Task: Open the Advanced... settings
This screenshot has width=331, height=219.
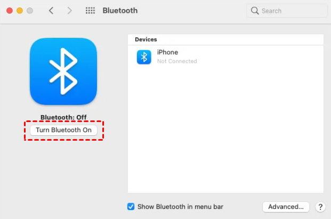Action: click(x=286, y=207)
